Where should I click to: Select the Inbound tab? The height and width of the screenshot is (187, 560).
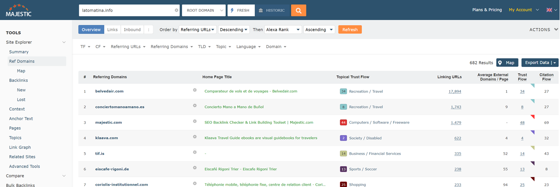(132, 30)
